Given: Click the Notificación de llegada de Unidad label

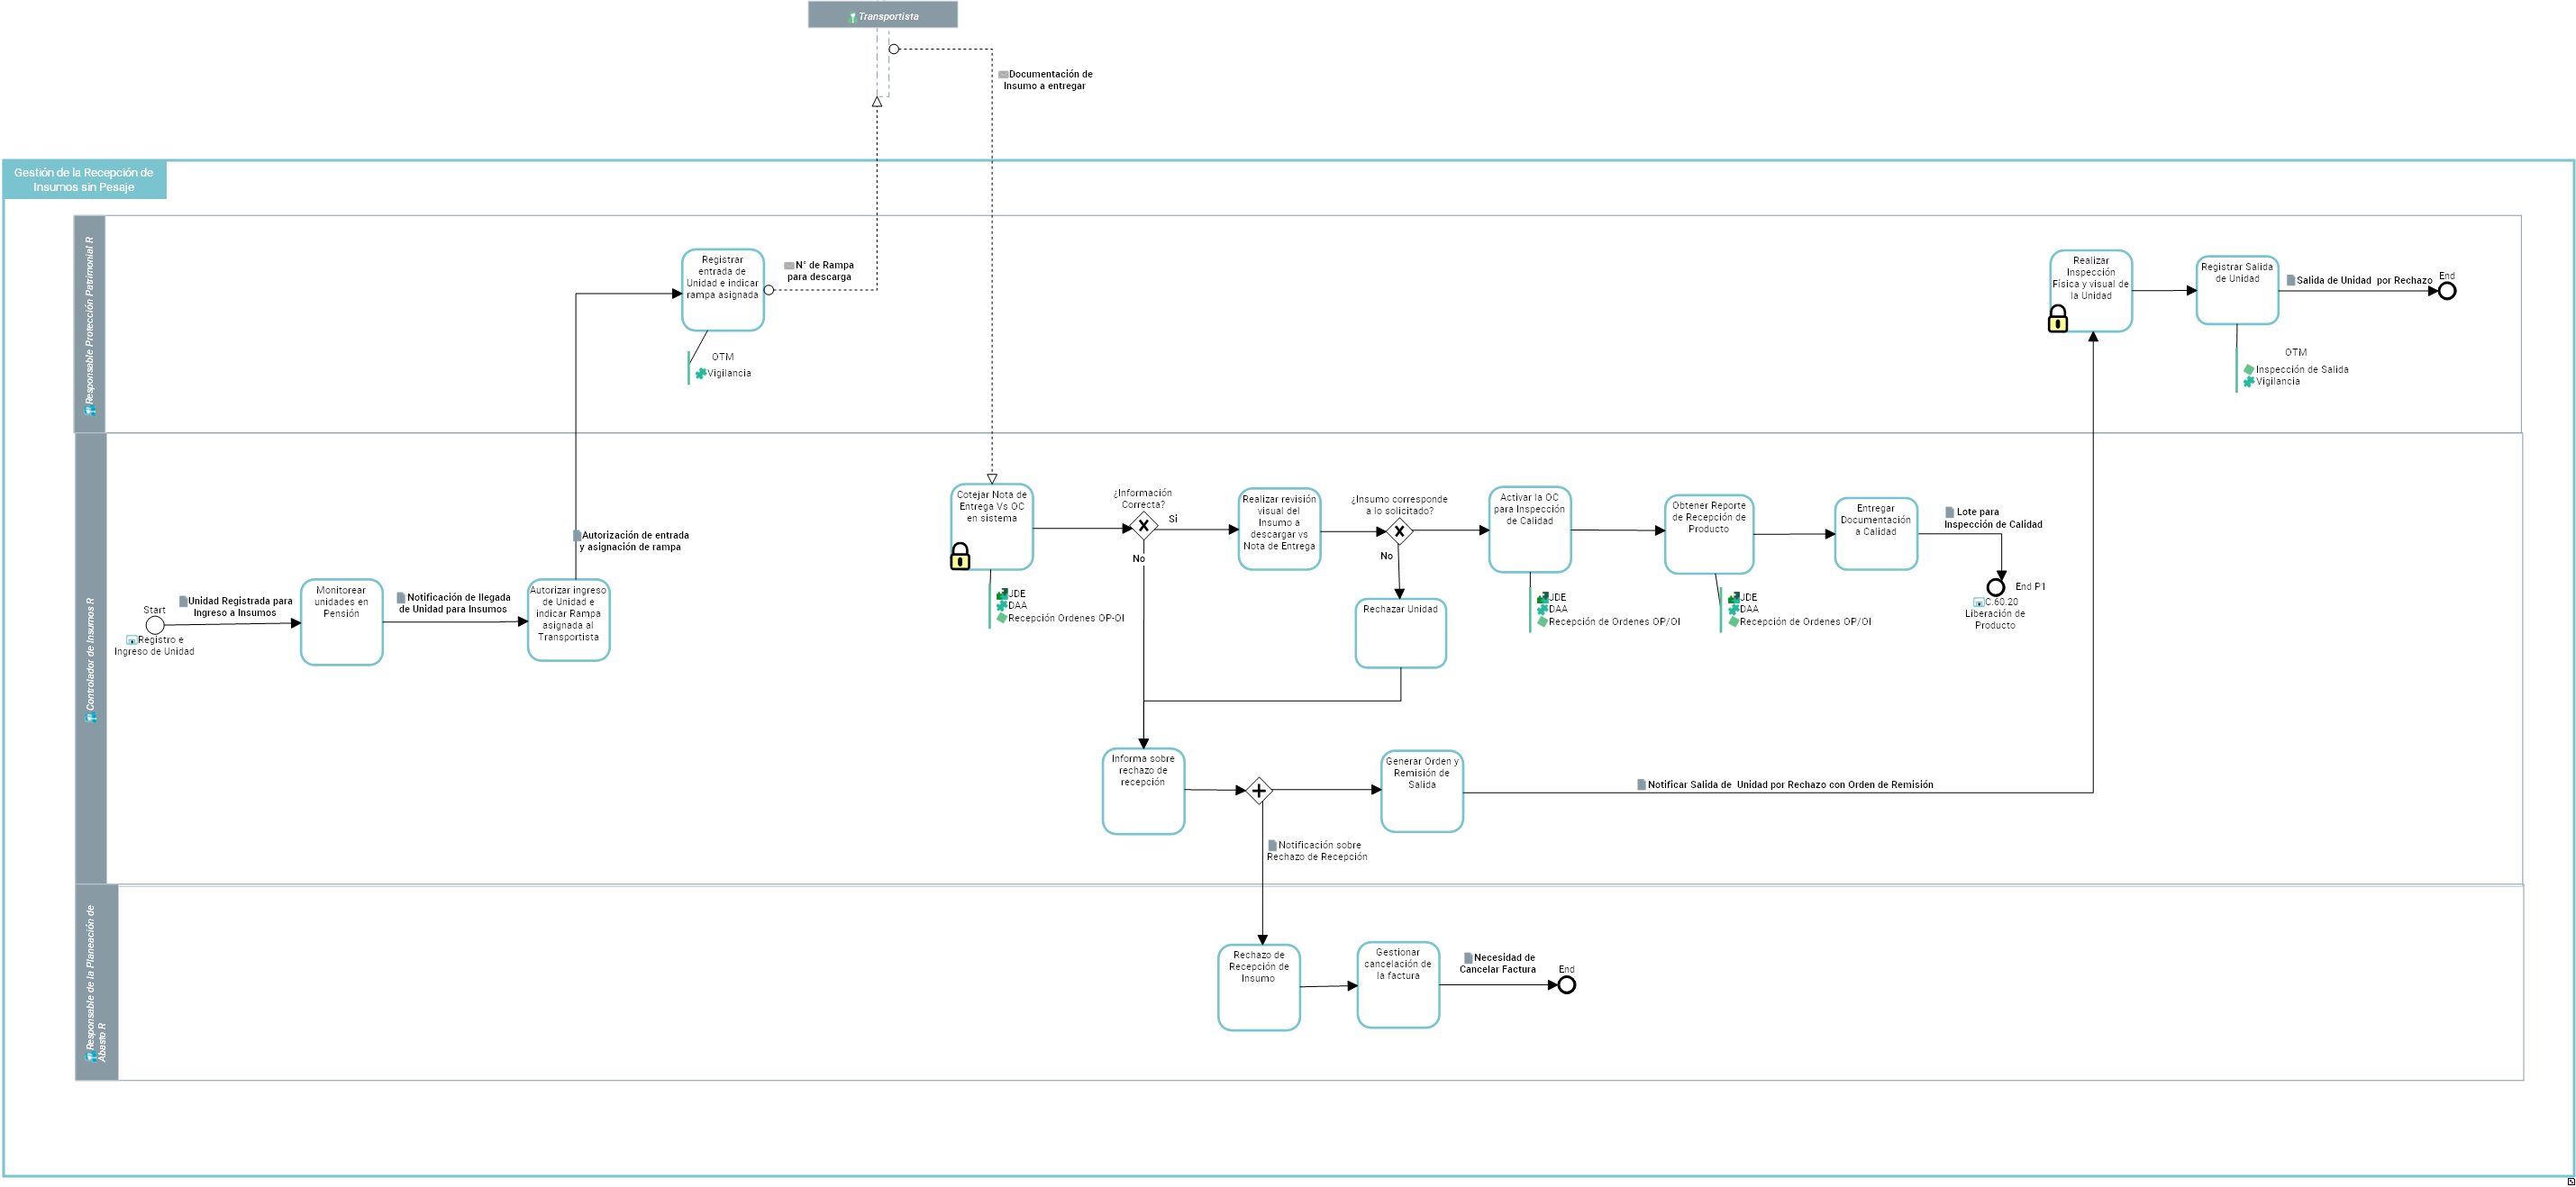Looking at the screenshot, I should pos(454,603).
